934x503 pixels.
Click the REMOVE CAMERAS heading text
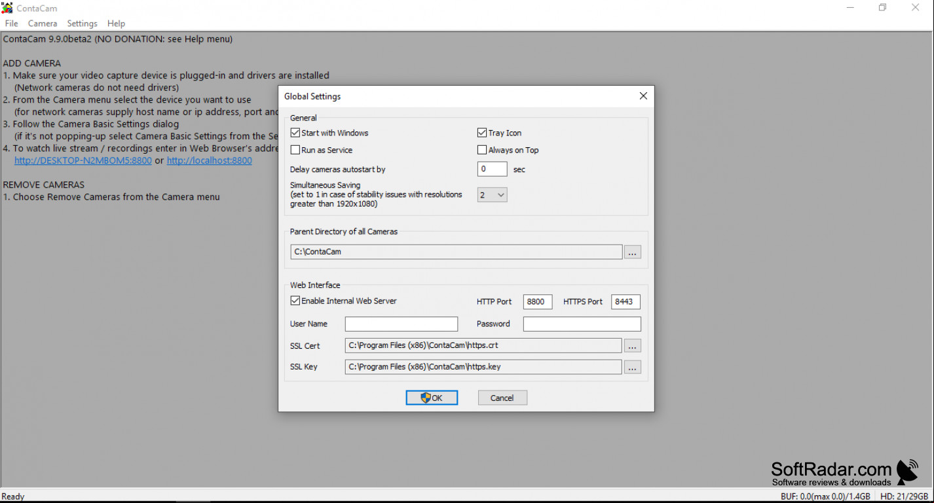[44, 184]
